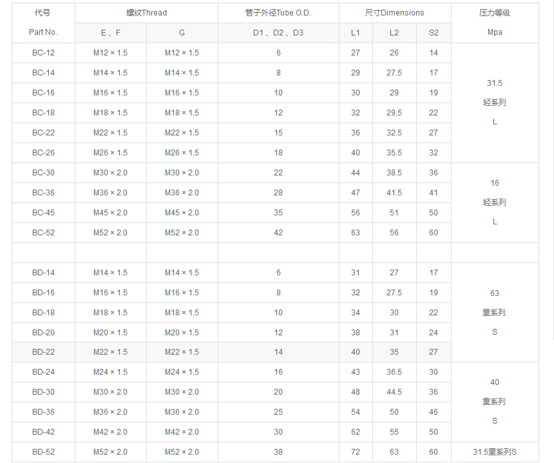This screenshot has height=463, width=554.
Task: Select the 44.5 L2 value for BD-30
Action: pyautogui.click(x=394, y=392)
